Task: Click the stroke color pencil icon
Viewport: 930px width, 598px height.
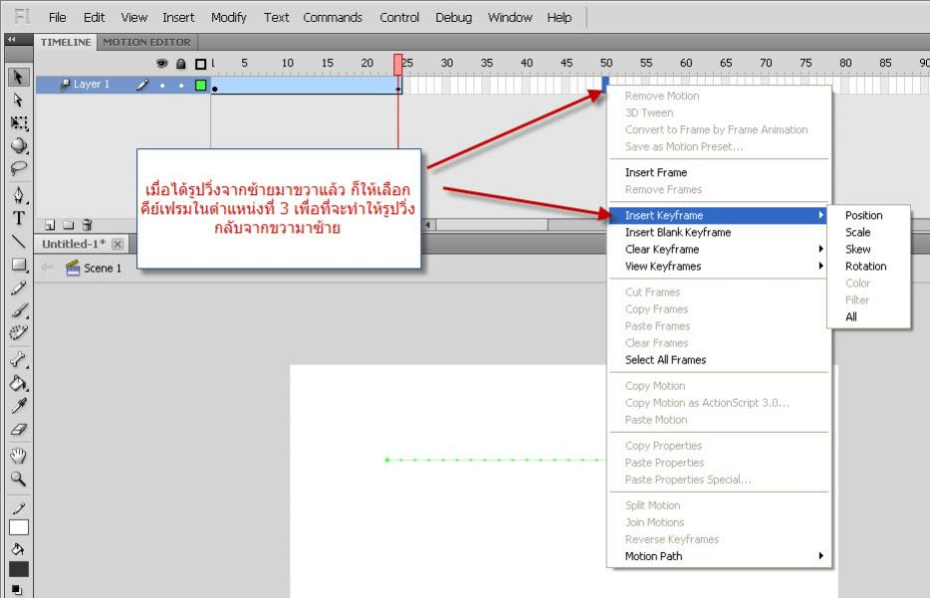Action: coord(18,507)
